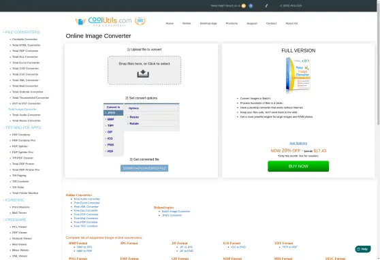Click the Total Image Converter box thumbnail
This screenshot has width=380, height=260.
298,74
